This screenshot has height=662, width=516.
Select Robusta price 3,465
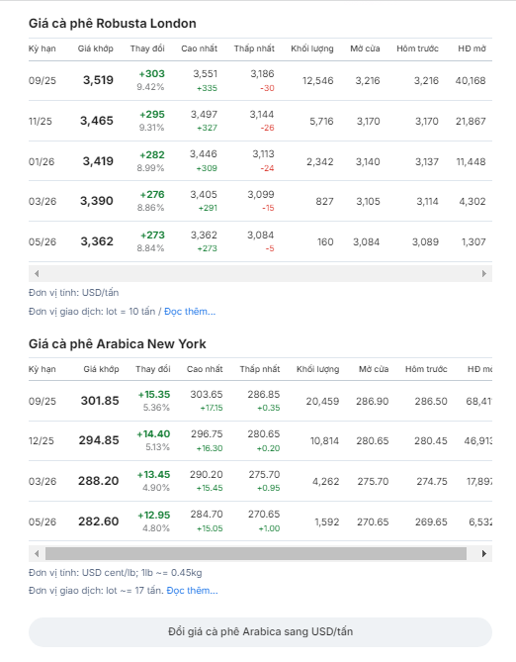tap(97, 121)
